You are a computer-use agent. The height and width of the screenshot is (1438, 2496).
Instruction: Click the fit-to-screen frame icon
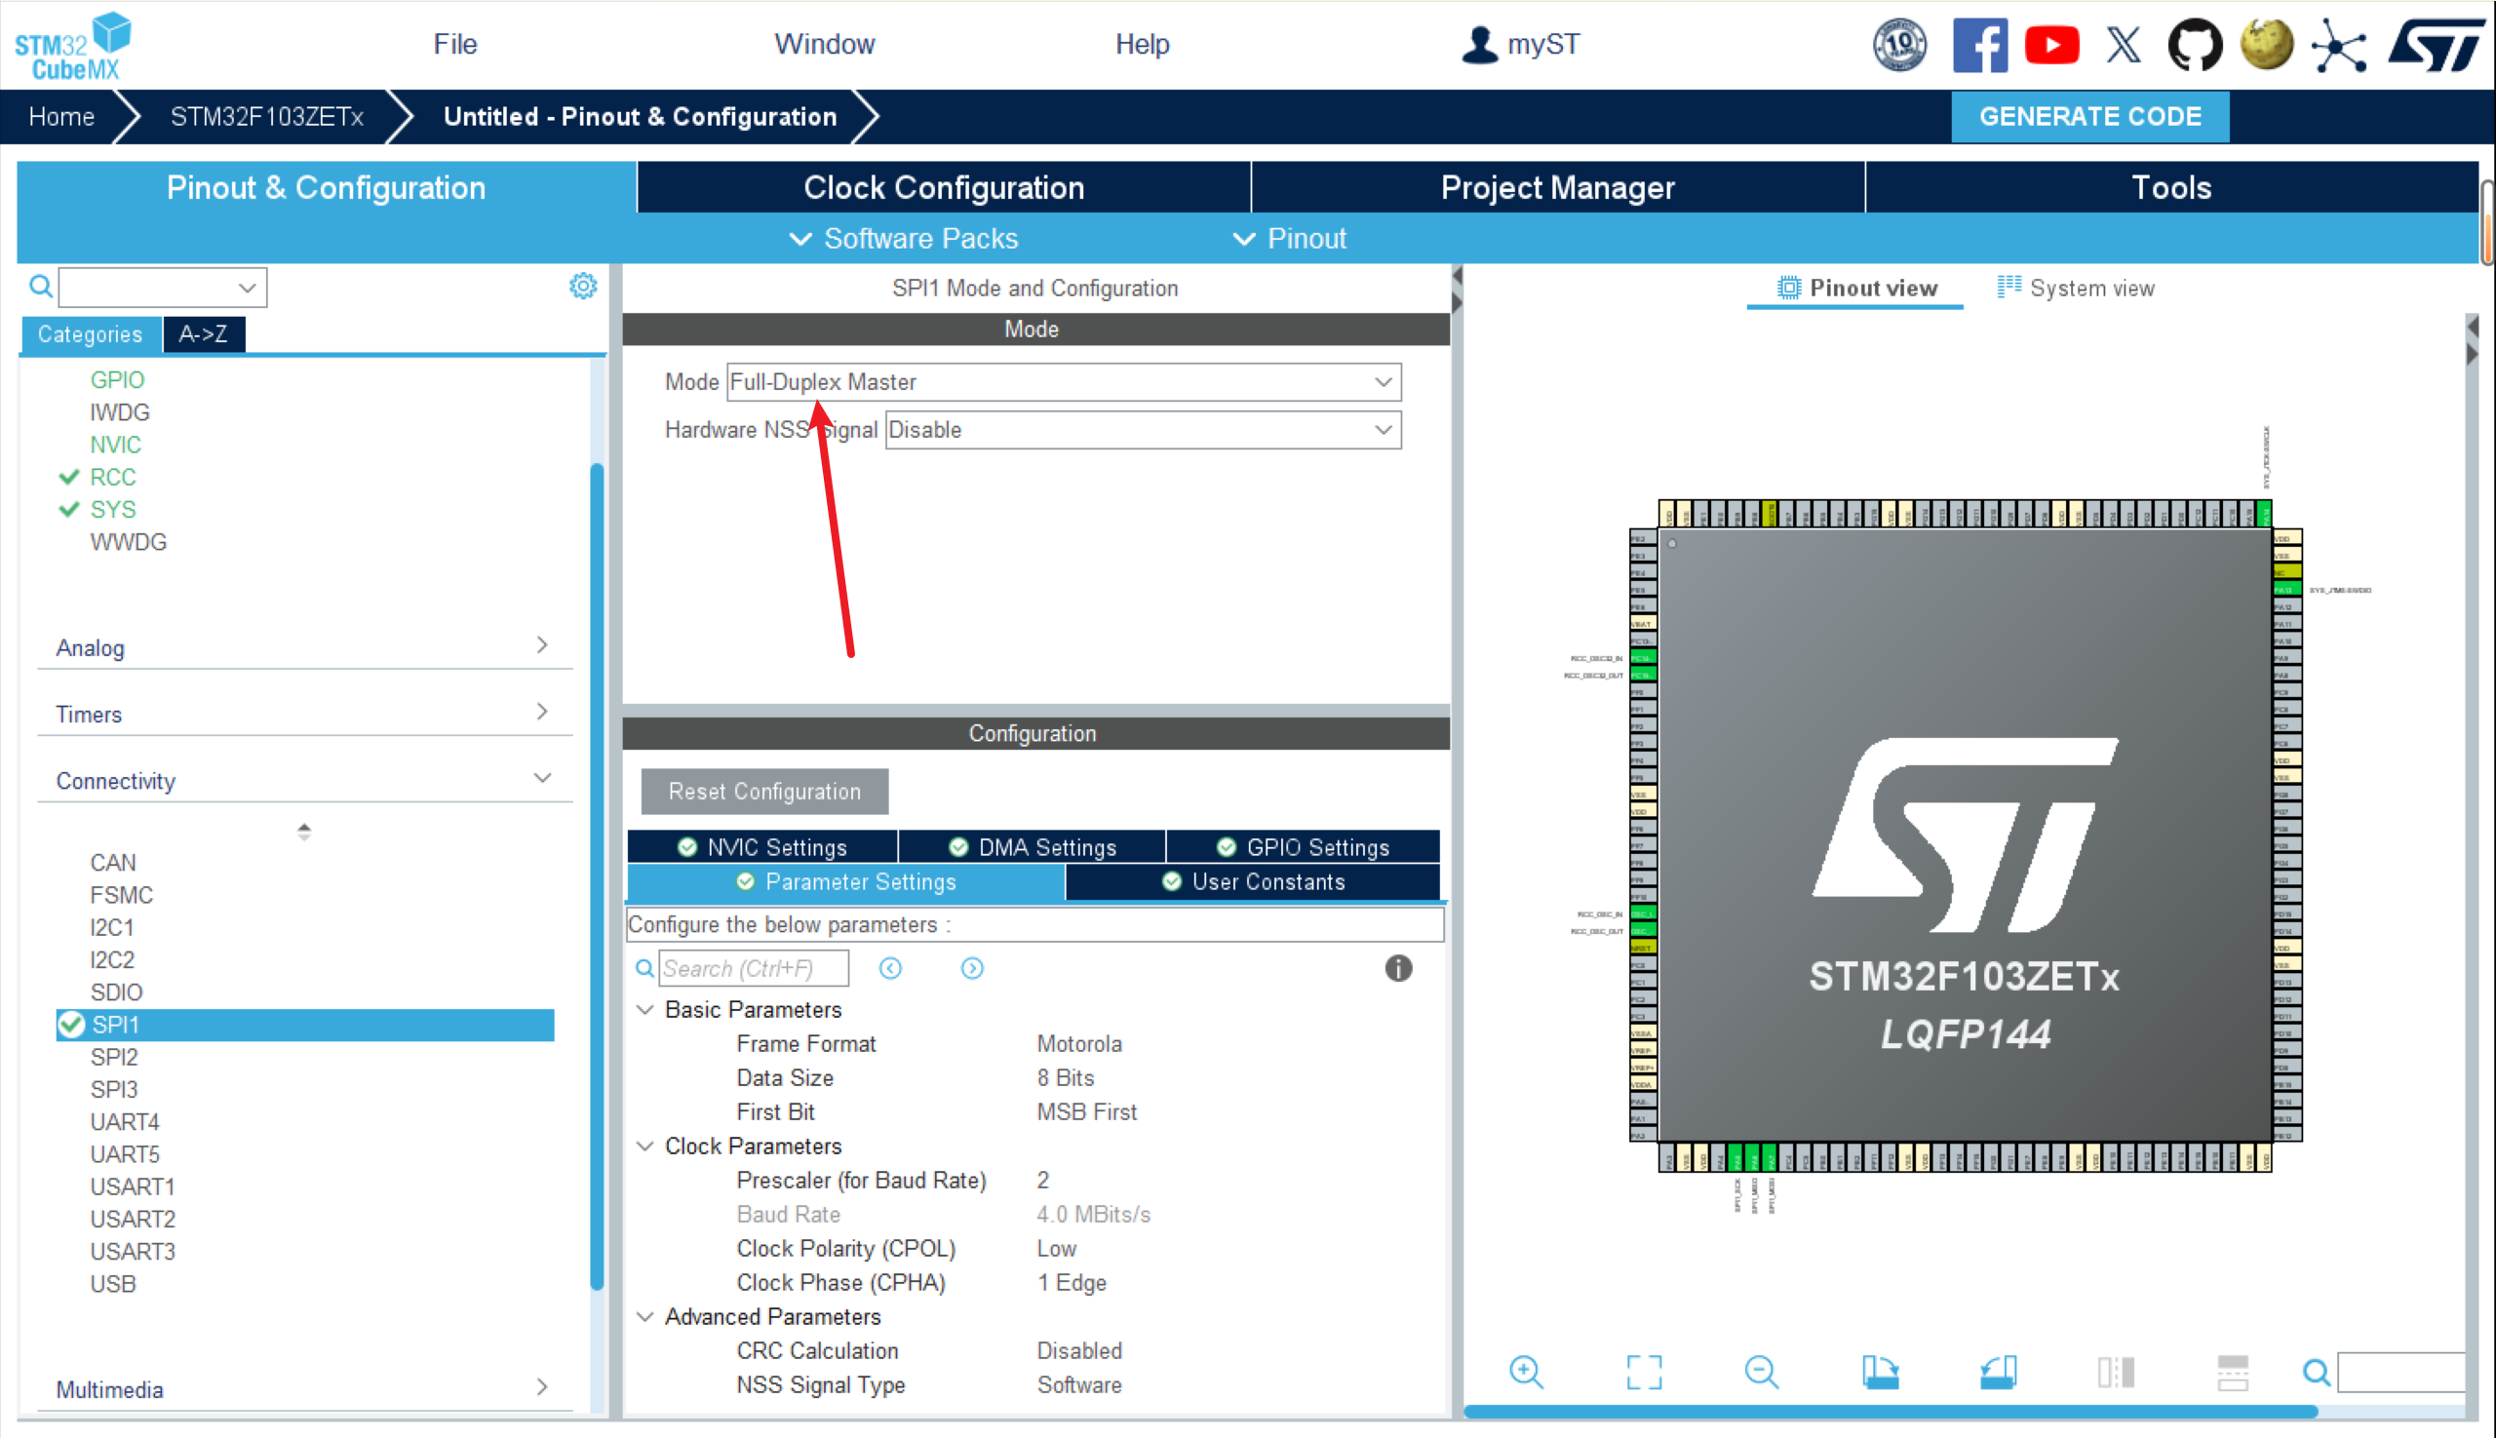coord(1644,1372)
